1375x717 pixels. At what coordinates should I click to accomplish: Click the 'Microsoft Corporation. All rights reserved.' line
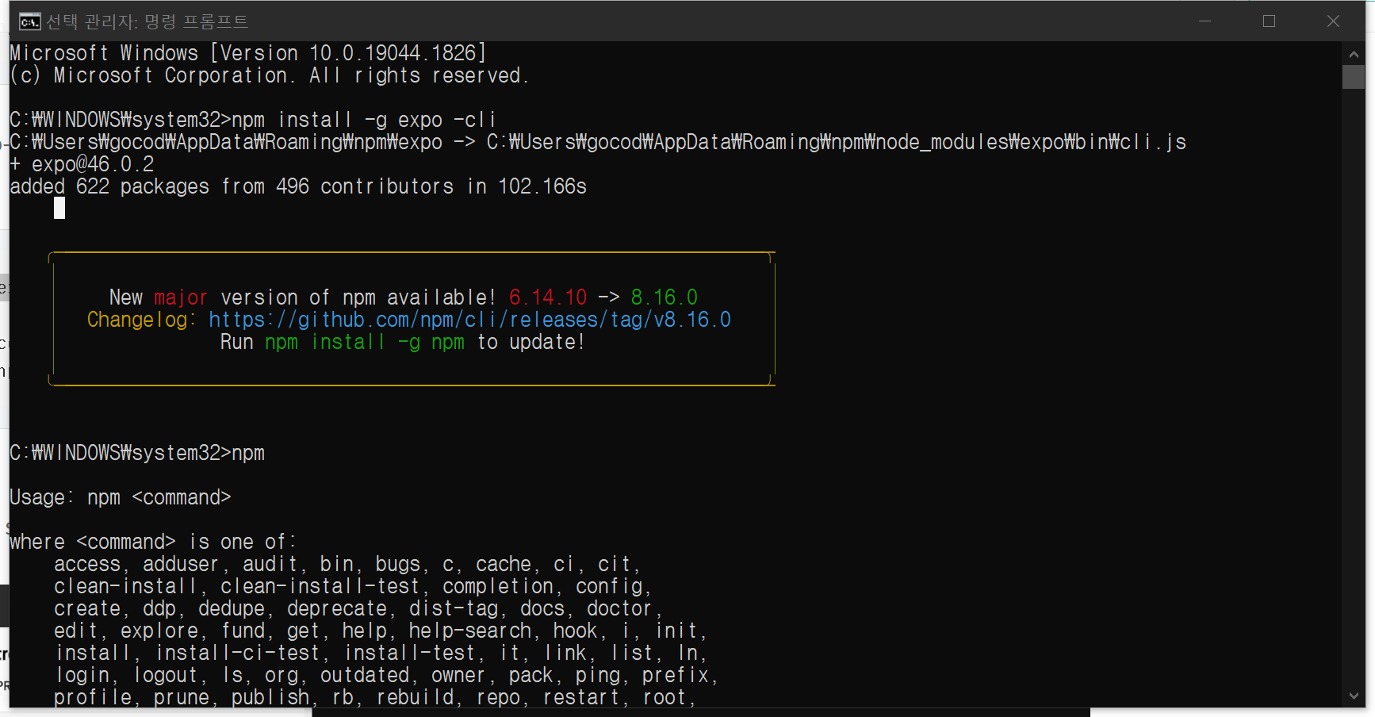(x=269, y=75)
